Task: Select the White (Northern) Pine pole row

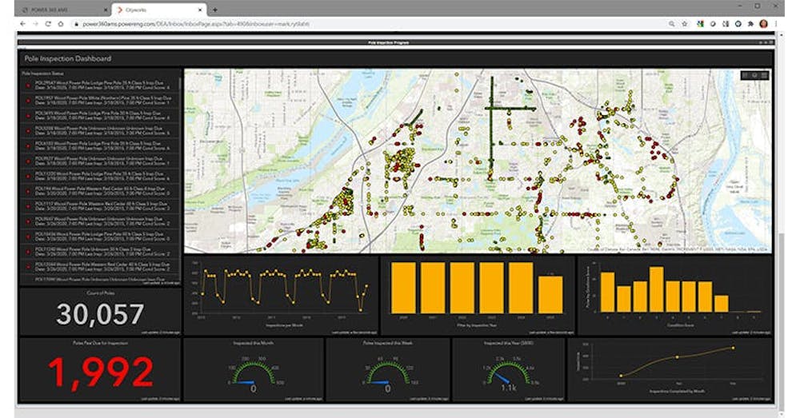Action: click(x=99, y=100)
